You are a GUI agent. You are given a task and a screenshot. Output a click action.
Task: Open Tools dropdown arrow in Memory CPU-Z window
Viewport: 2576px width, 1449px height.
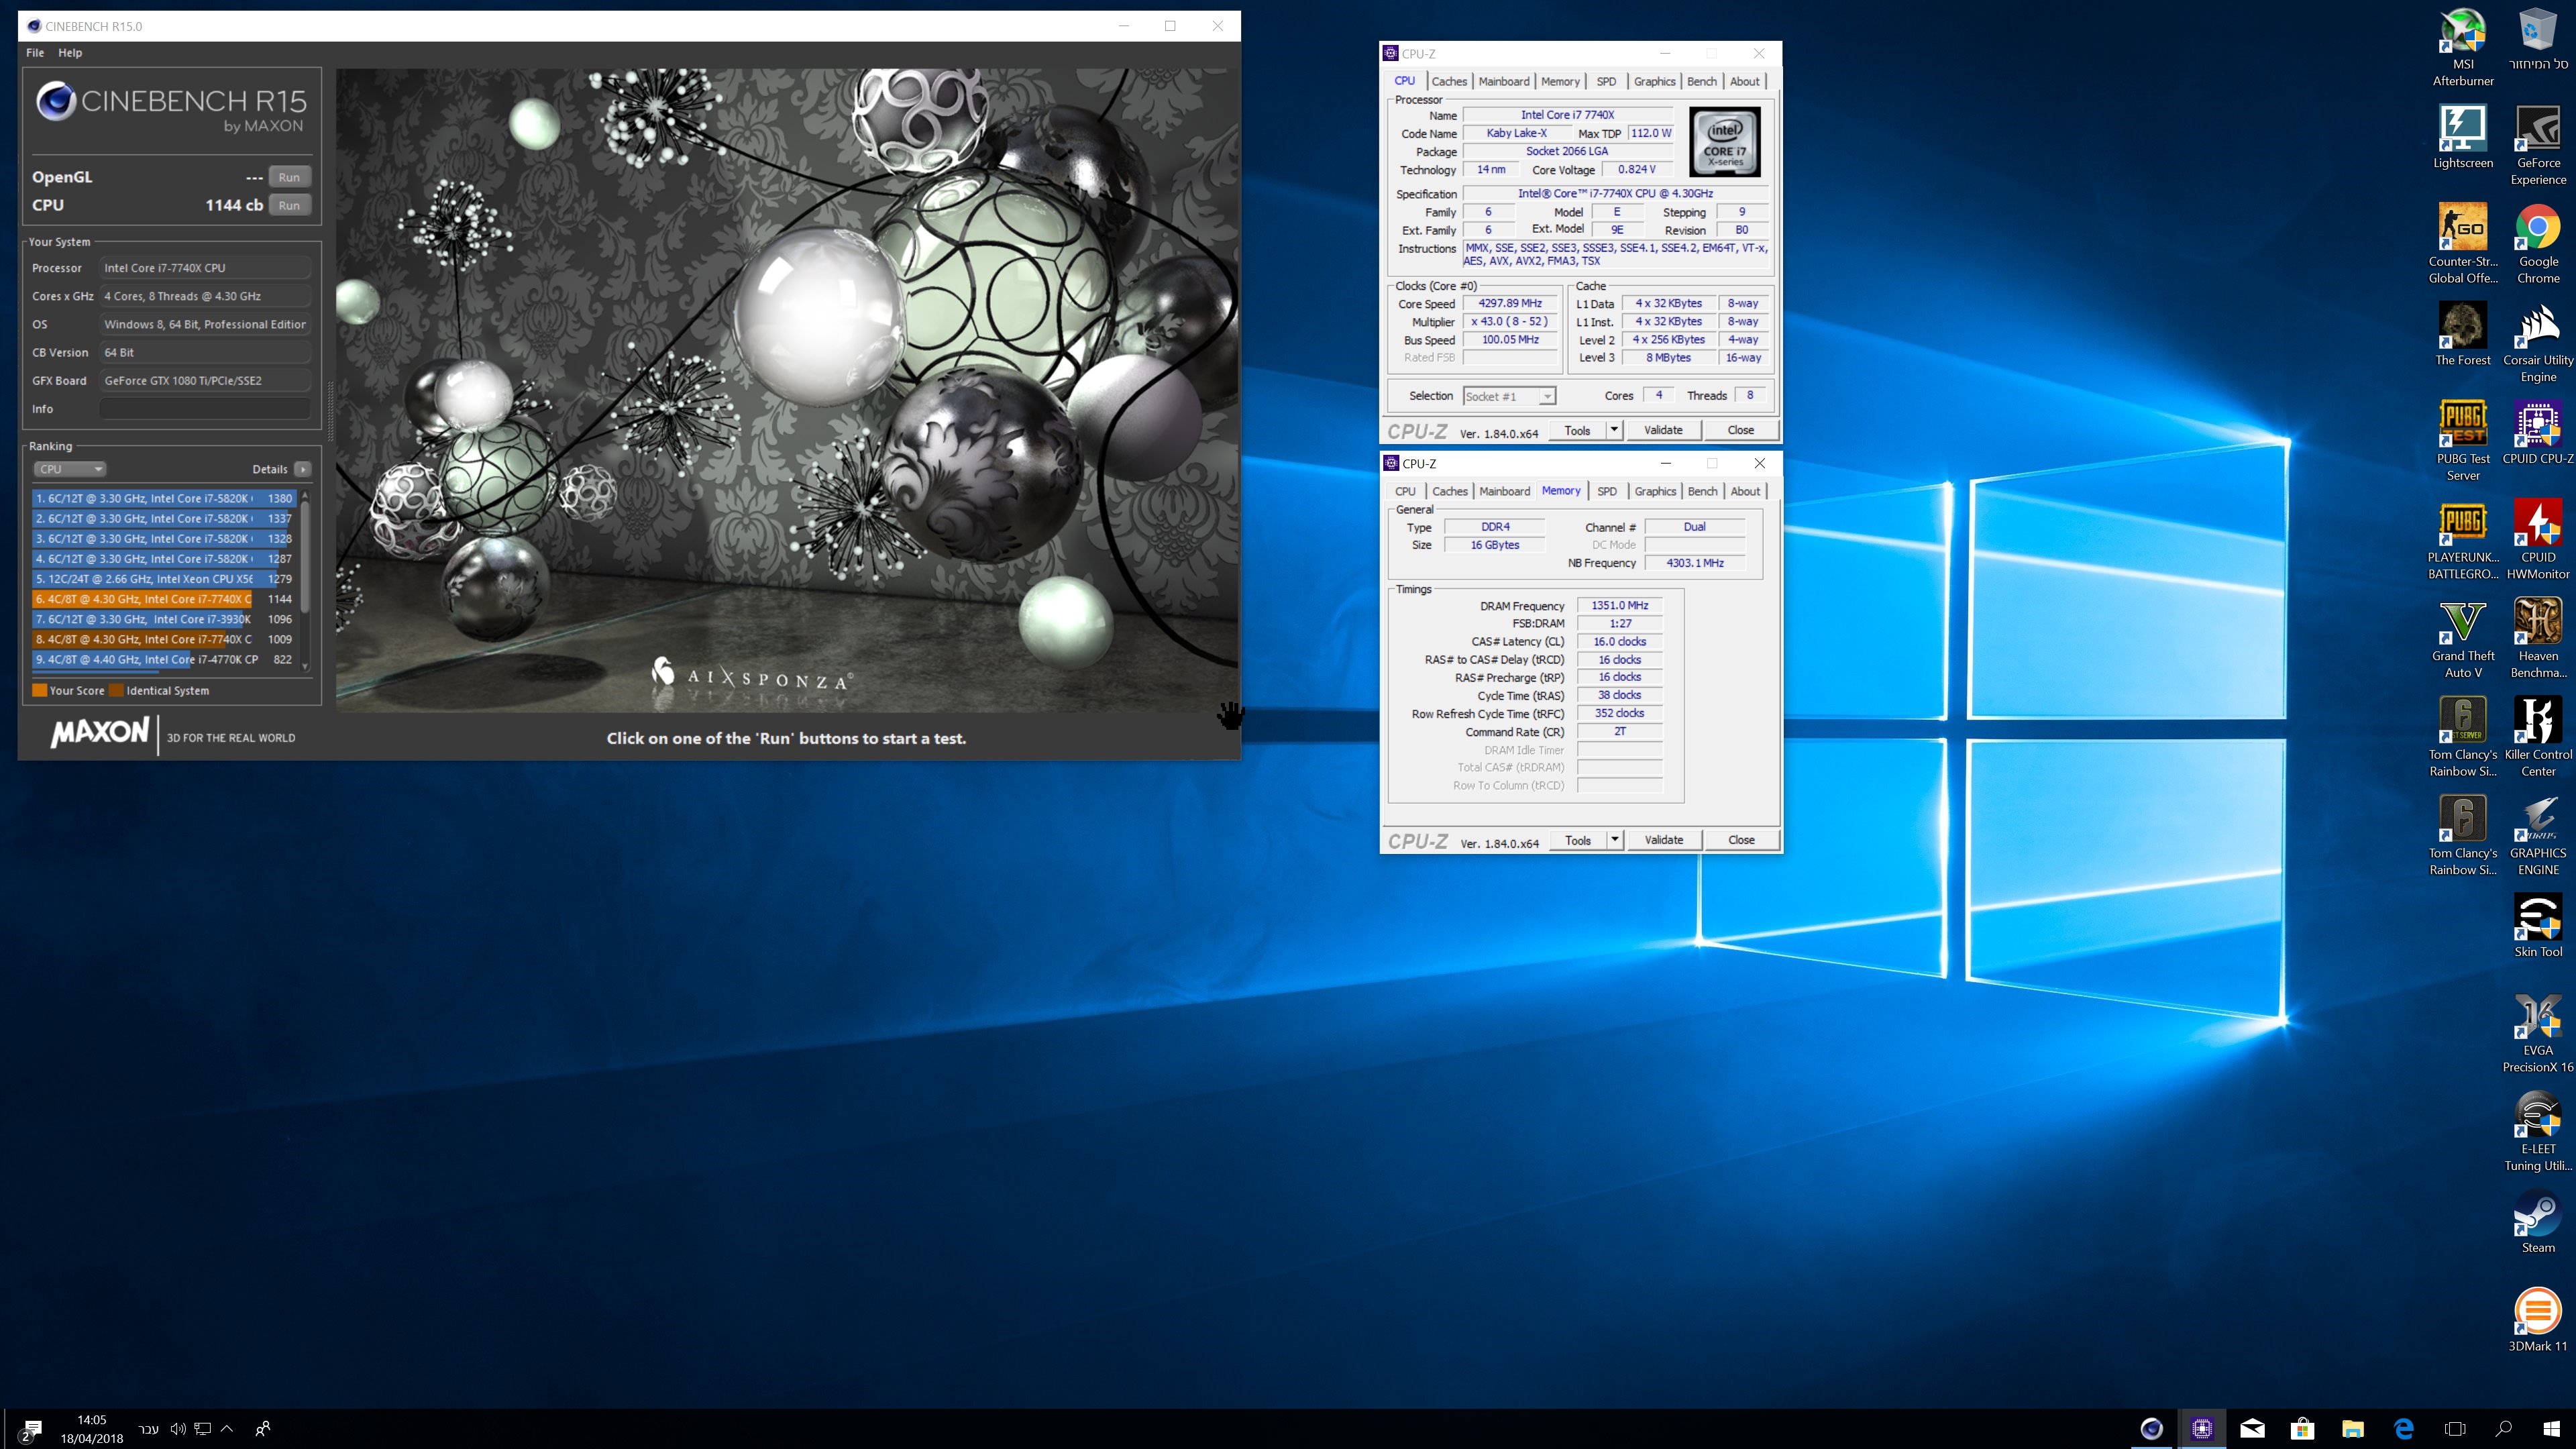coord(1614,840)
